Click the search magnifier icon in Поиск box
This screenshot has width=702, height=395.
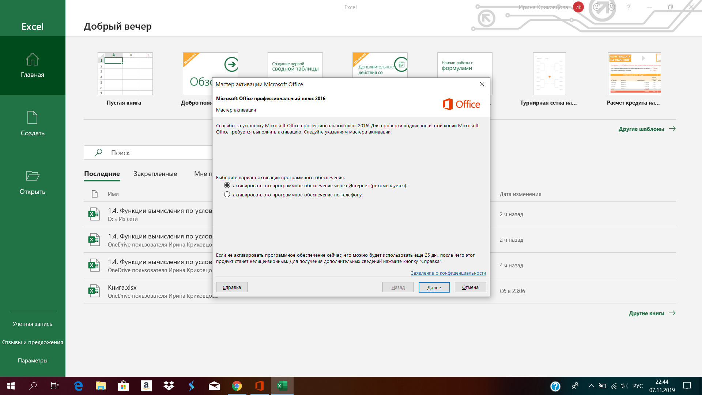tap(98, 153)
